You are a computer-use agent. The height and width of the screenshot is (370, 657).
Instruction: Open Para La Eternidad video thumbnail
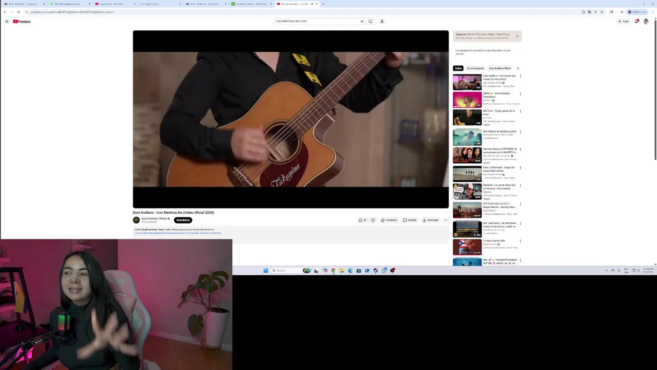coord(467,174)
